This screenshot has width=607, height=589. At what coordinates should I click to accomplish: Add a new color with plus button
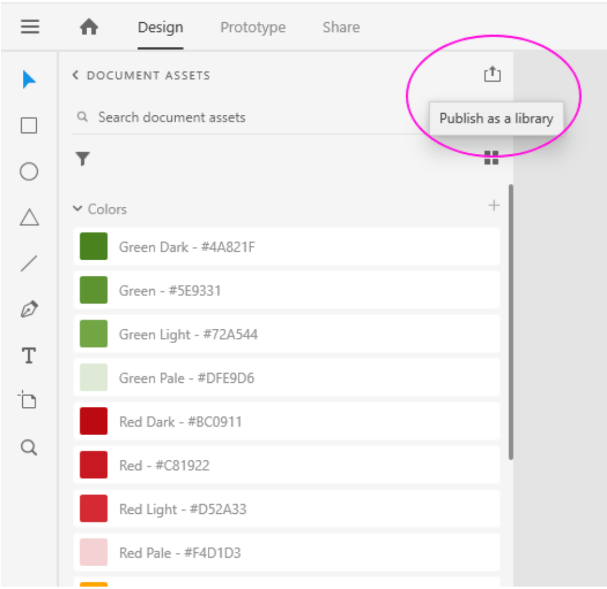tap(493, 206)
